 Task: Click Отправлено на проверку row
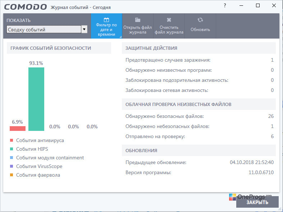point(200,136)
